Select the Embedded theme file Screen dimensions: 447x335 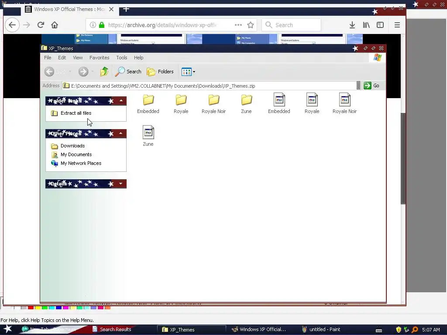pos(279,103)
